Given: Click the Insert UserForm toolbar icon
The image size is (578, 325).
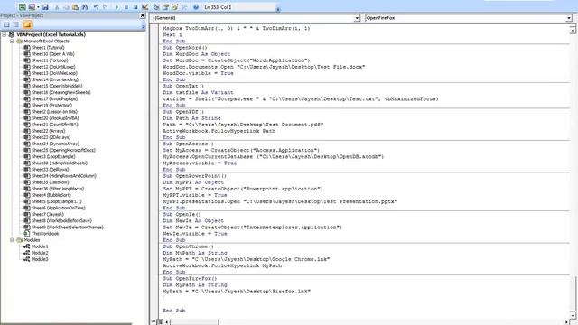Looking at the screenshot, I should click(32, 7).
